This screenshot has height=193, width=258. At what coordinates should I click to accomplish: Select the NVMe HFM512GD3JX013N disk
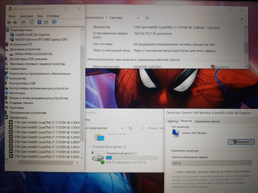[x=34, y=54]
